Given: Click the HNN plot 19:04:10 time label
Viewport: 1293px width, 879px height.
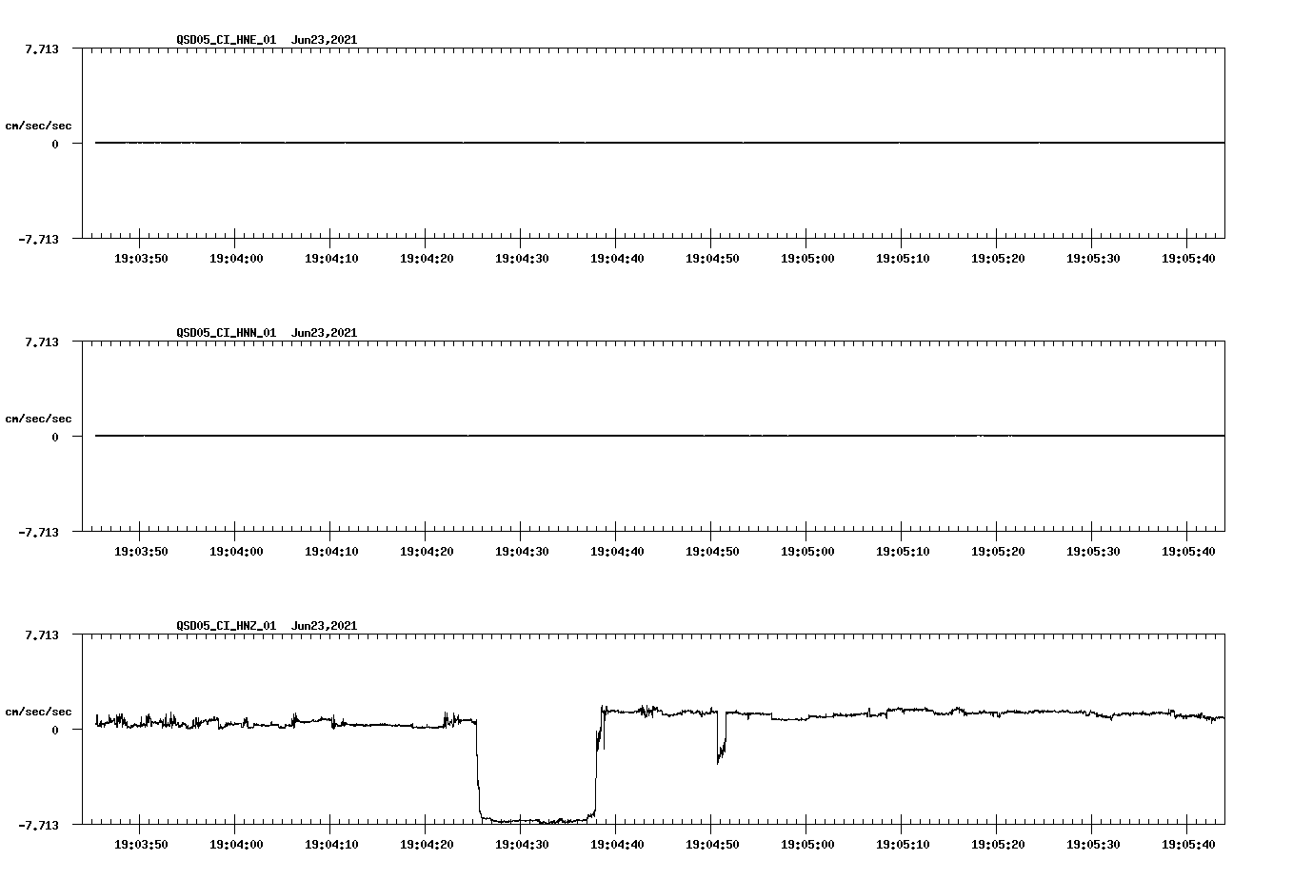Looking at the screenshot, I should 331,552.
